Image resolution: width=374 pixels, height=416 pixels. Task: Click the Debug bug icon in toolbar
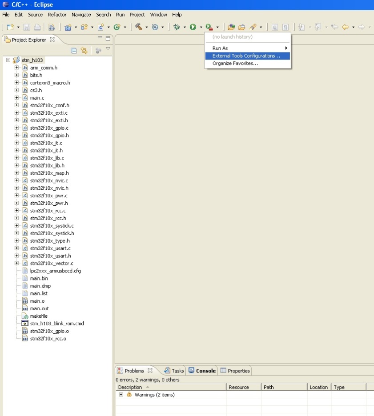point(177,27)
